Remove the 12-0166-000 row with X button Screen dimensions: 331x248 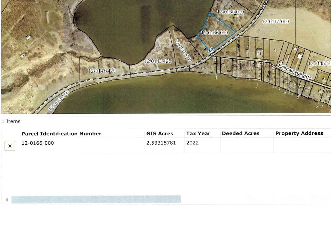10,146
